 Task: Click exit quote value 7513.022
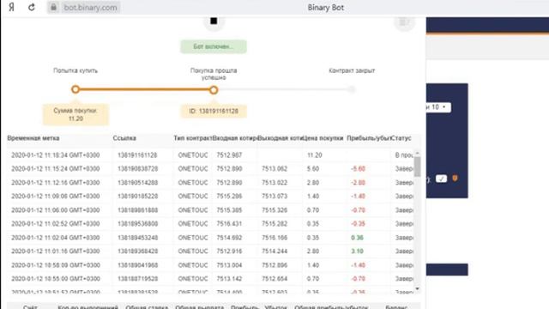click(x=274, y=183)
